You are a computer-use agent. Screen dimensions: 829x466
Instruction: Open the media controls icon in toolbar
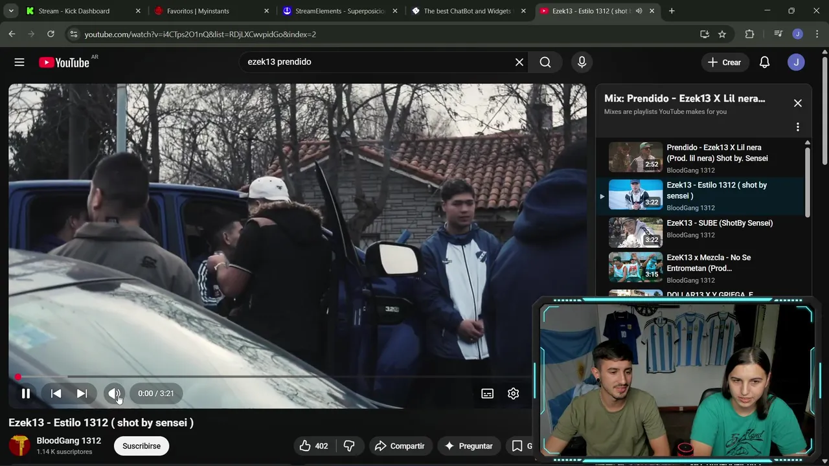pyautogui.click(x=778, y=34)
